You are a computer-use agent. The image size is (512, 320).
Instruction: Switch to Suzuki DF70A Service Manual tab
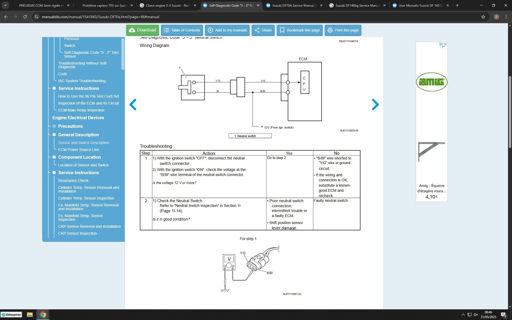coord(294,5)
